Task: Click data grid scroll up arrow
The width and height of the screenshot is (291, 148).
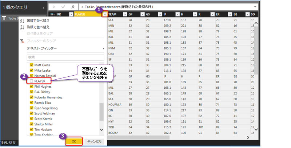Action: pos(256,23)
